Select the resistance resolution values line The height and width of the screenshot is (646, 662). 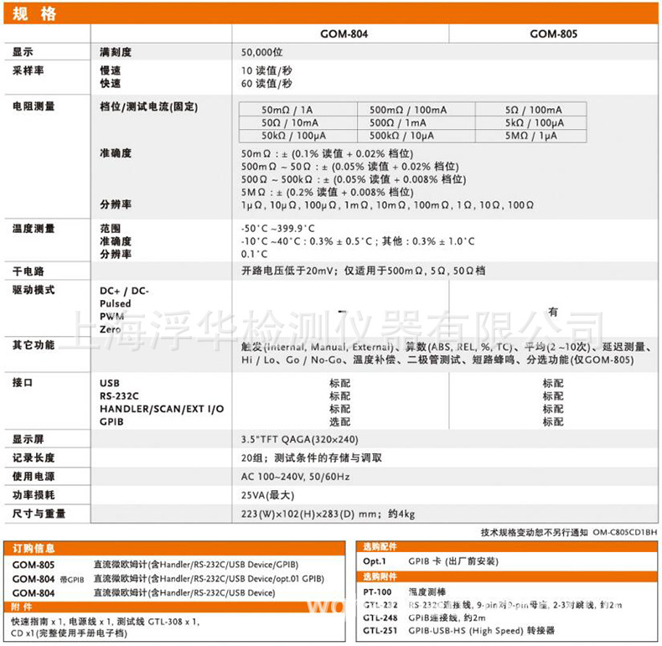[x=387, y=205]
